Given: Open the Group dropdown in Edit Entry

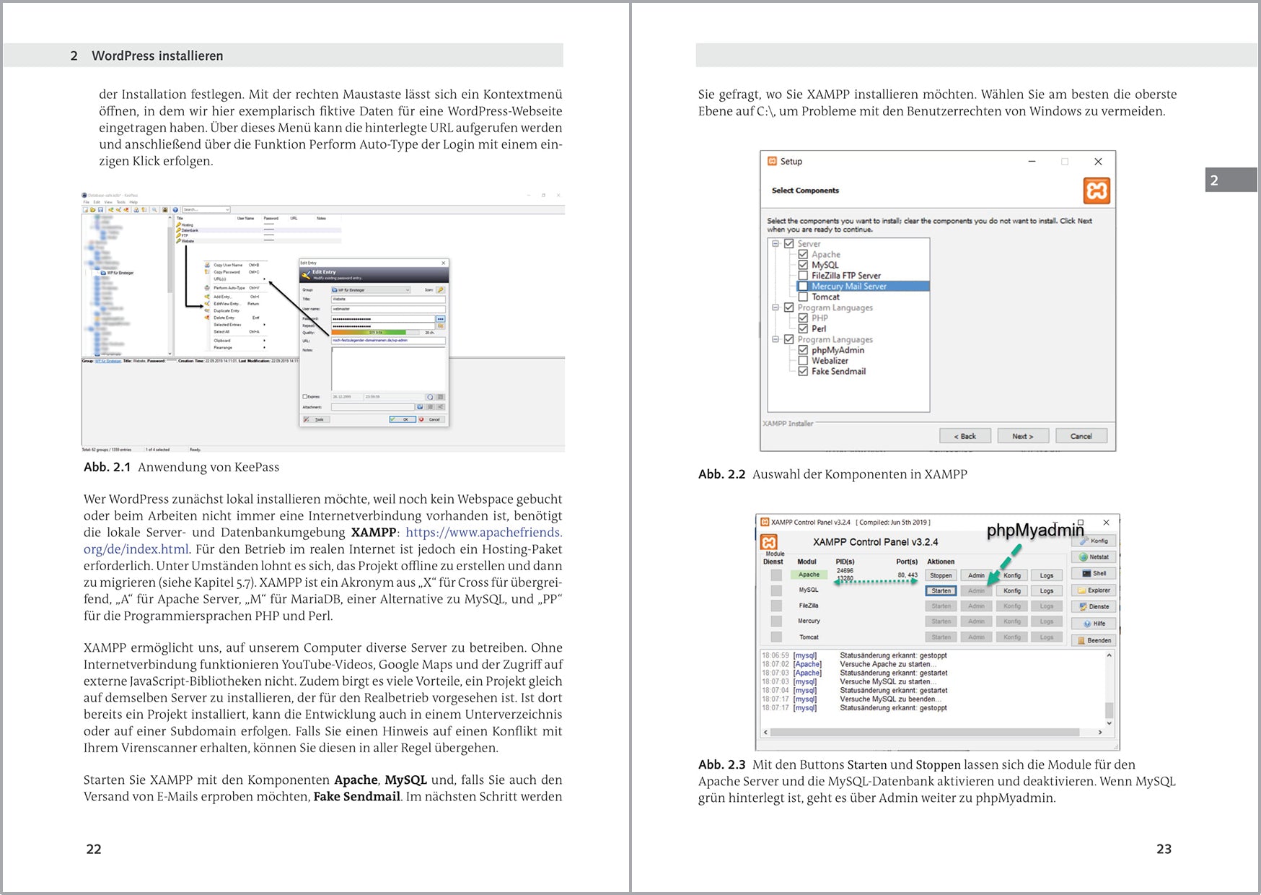Looking at the screenshot, I should point(370,289).
